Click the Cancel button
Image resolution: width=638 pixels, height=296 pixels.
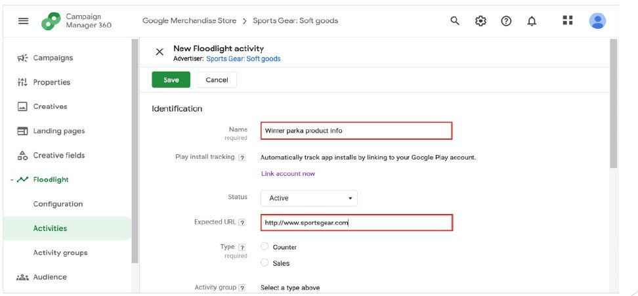[217, 79]
